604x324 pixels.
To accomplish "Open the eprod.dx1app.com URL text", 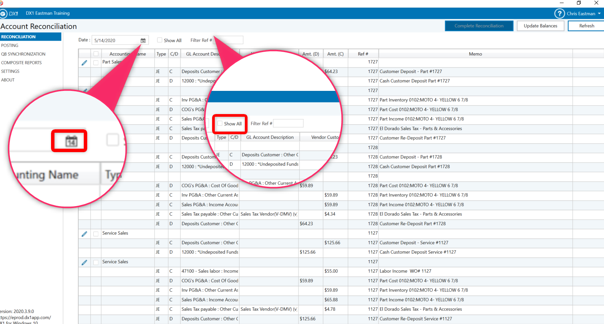I will coord(25,318).
